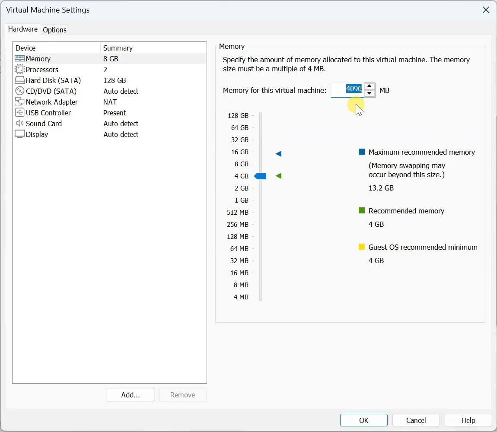The image size is (497, 432).
Task: Click the 32 GB slider scale label
Action: [239, 140]
